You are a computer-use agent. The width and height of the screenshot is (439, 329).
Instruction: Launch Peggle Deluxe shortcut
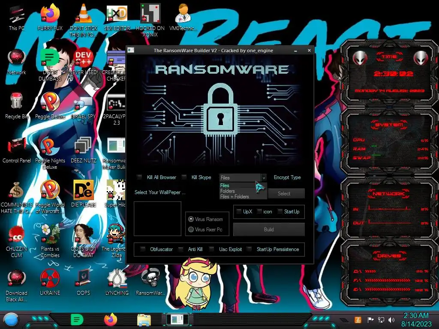point(50,106)
